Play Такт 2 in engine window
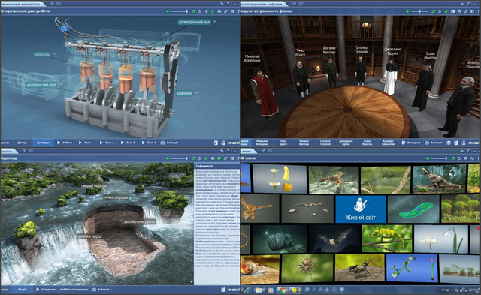 (107, 143)
